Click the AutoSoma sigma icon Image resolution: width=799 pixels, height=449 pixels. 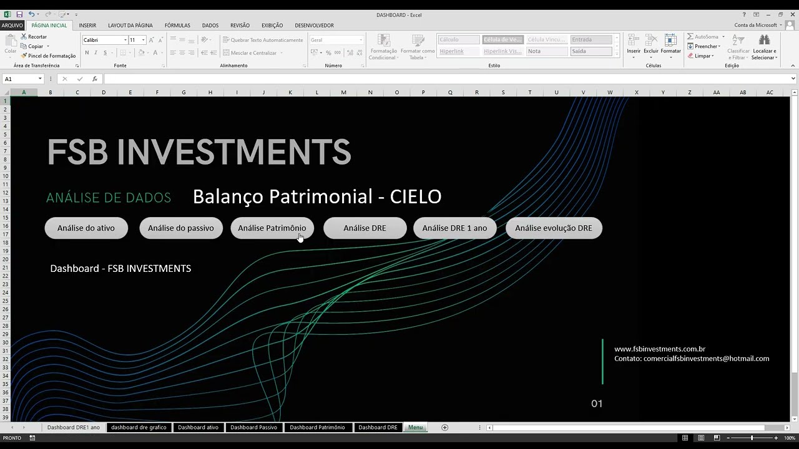[690, 37]
